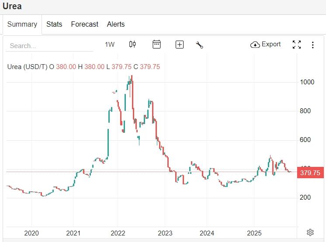Expand chart to fullscreen
The height and width of the screenshot is (242, 326).
pos(297,45)
